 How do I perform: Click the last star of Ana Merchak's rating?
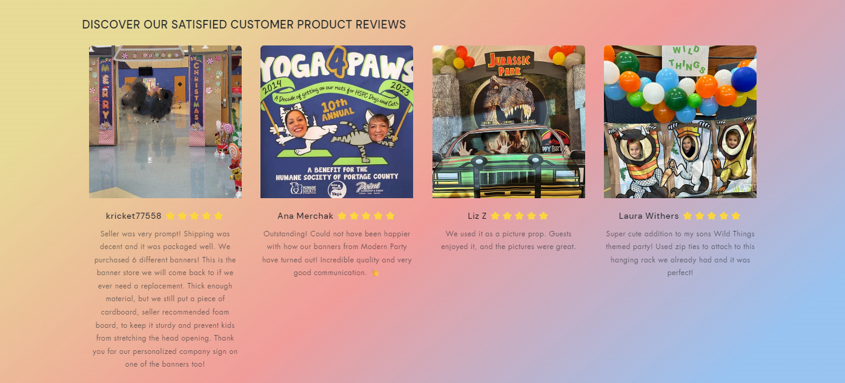click(390, 216)
